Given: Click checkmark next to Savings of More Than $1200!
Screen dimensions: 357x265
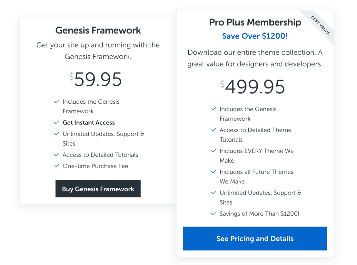Looking at the screenshot, I should [x=213, y=213].
